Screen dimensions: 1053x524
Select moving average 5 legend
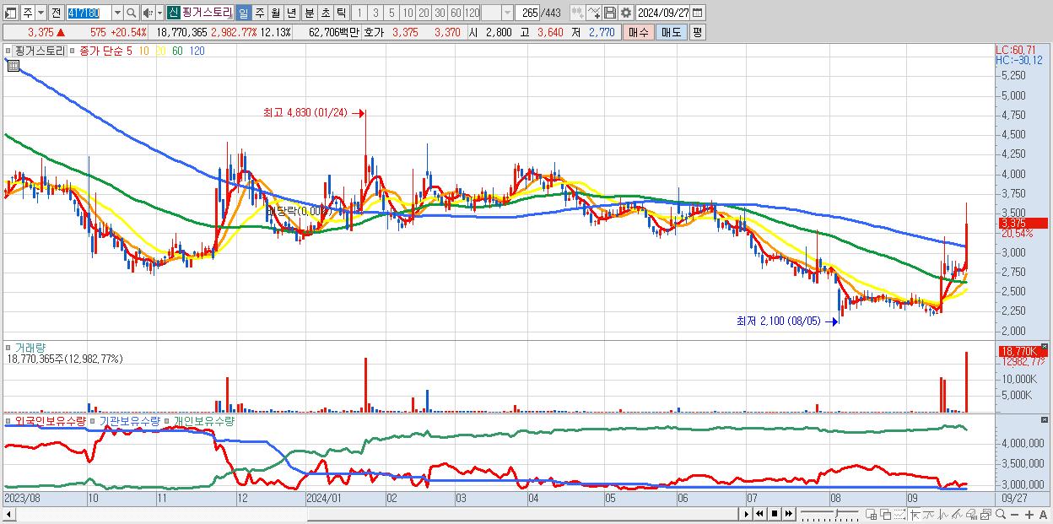coord(129,51)
